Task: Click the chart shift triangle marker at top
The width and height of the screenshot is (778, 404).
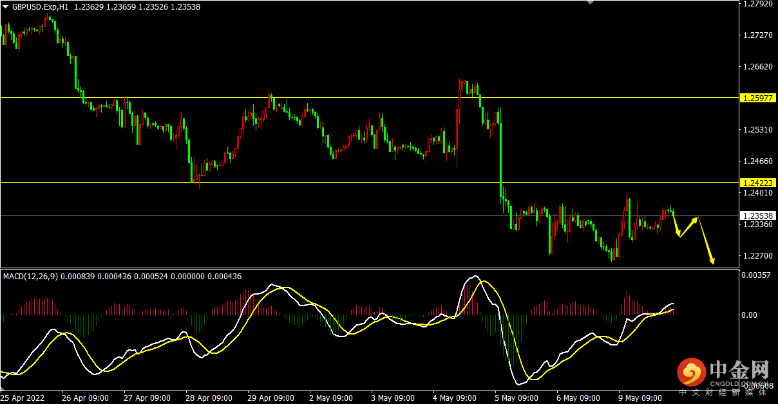Action: [x=590, y=3]
